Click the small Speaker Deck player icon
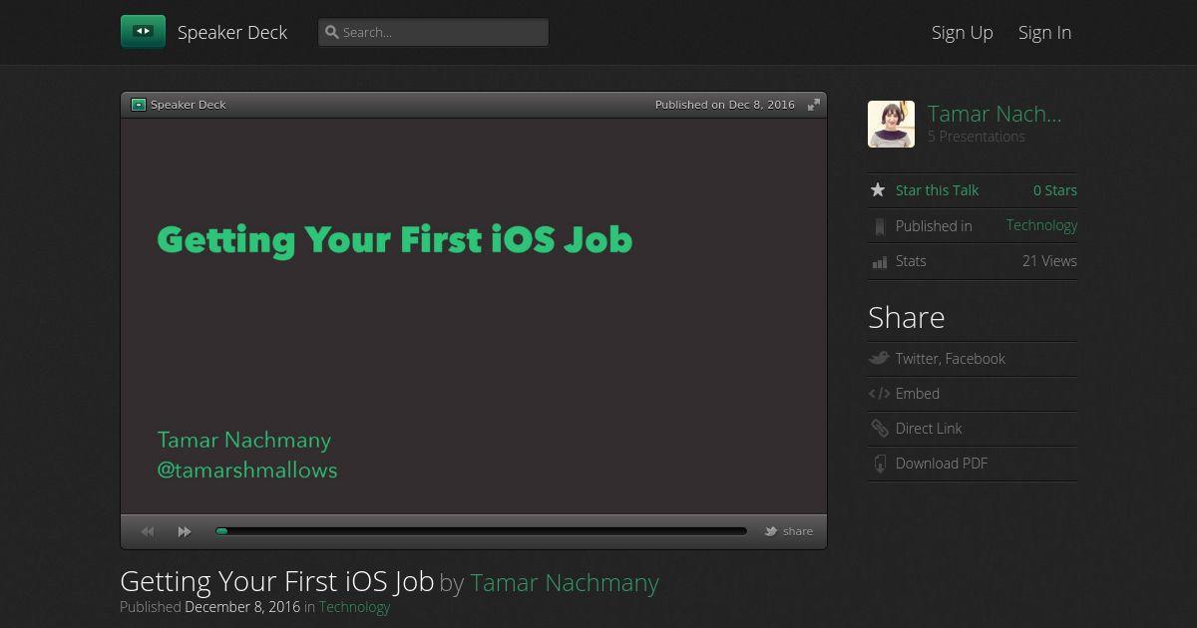 (139, 105)
